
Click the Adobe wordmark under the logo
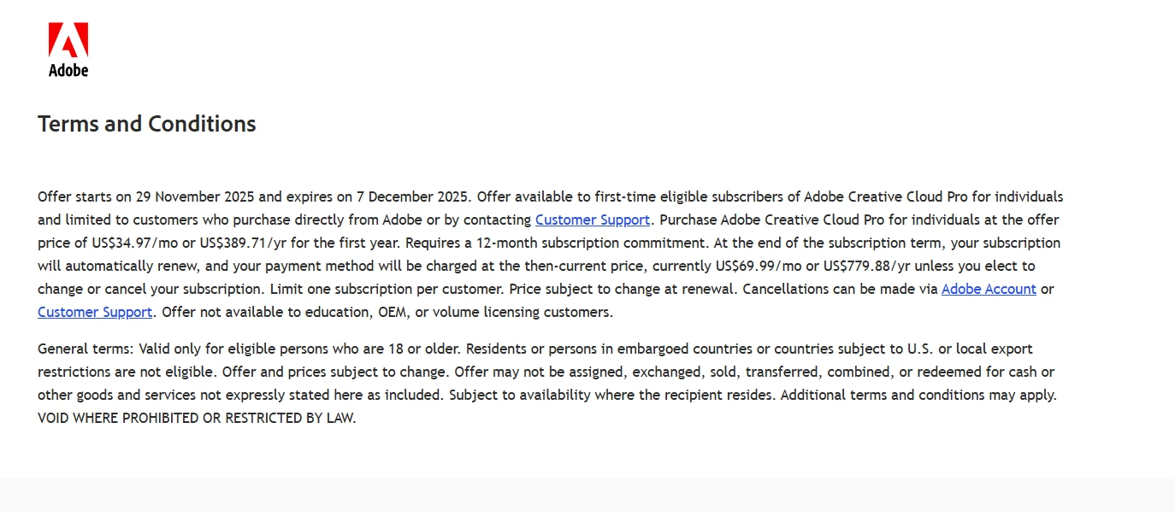[x=68, y=70]
